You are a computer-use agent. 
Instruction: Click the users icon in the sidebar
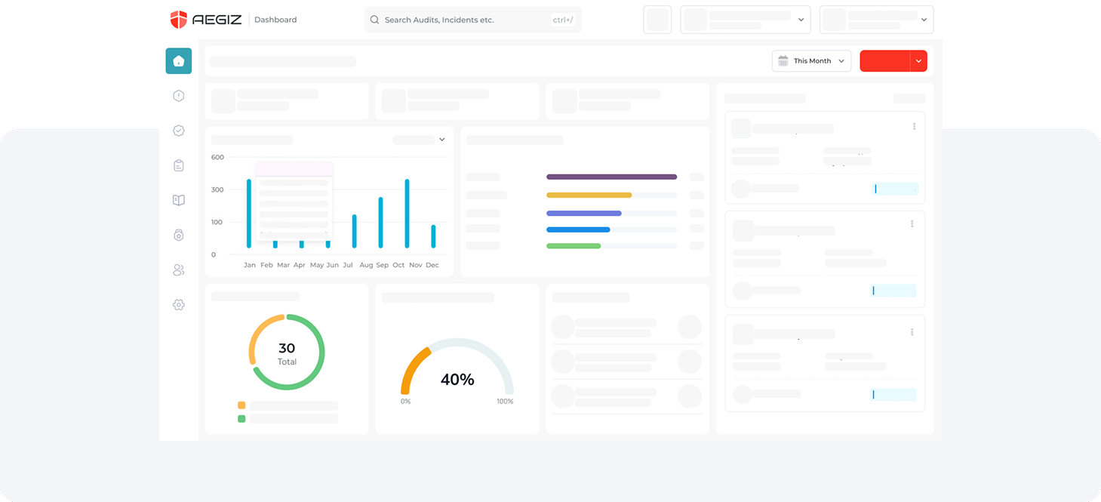(179, 270)
